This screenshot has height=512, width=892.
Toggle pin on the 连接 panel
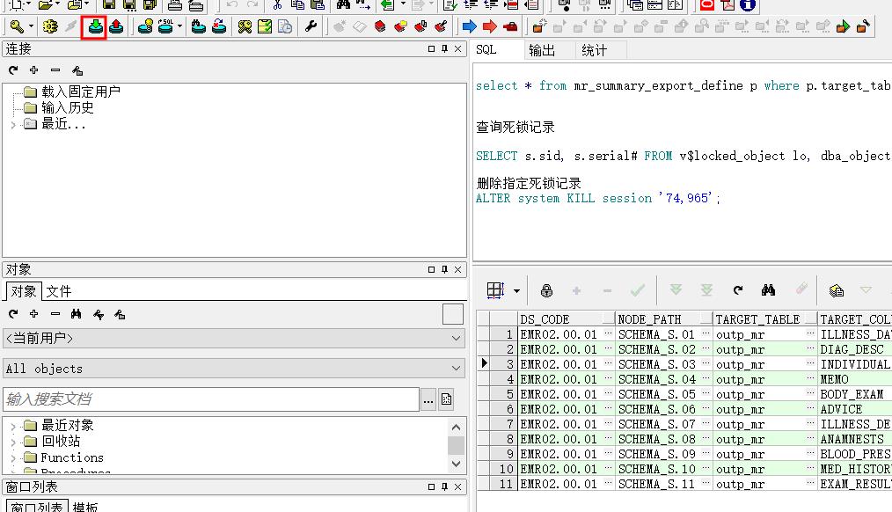click(444, 49)
